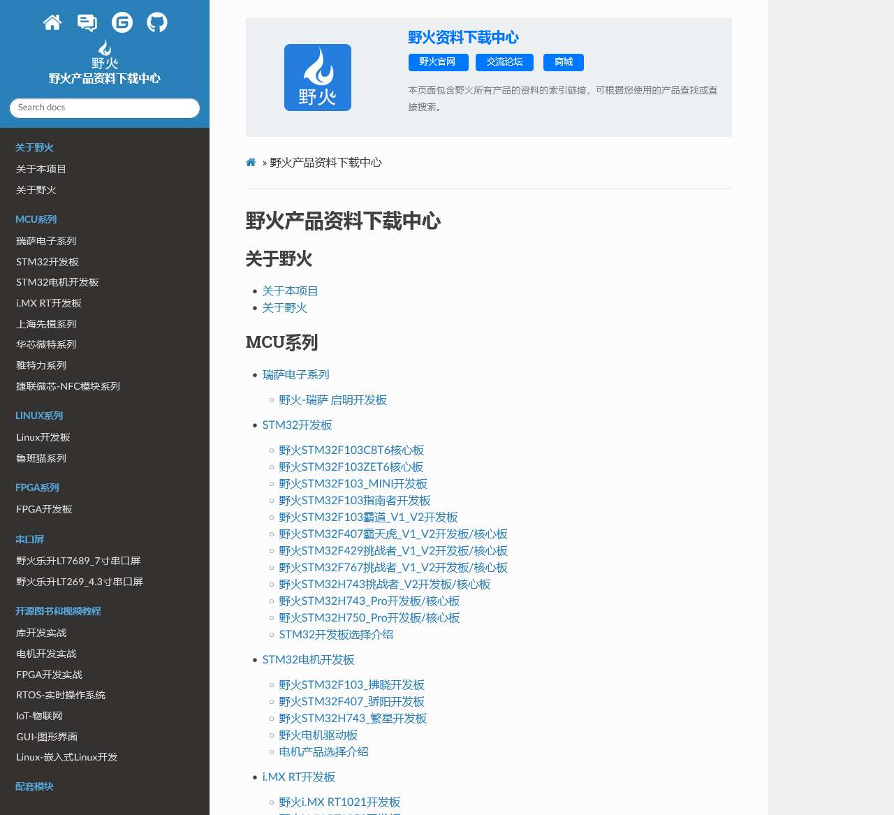Open 华芯微特系列 sidebar item
The width and height of the screenshot is (894, 815).
46,344
